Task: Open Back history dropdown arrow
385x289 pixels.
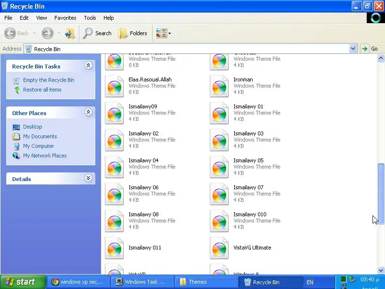Action: point(34,33)
